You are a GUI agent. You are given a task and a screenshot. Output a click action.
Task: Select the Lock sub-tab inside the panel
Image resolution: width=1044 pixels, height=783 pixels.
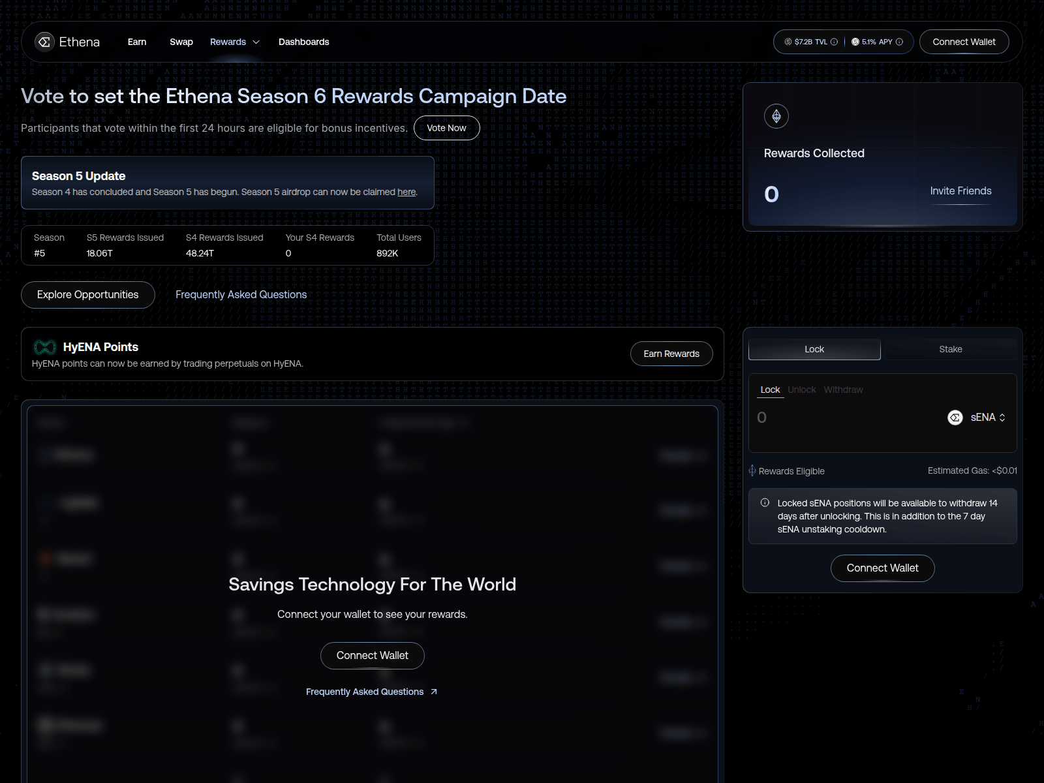(770, 390)
